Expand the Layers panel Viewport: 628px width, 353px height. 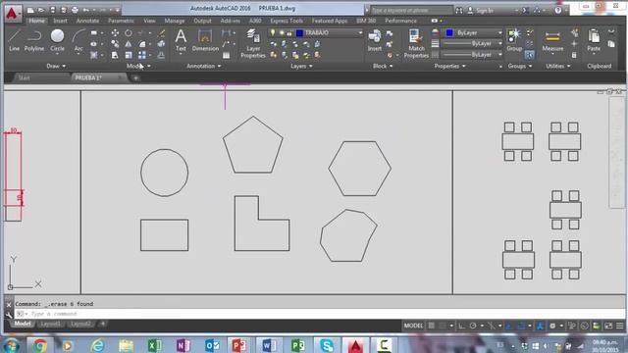(301, 66)
